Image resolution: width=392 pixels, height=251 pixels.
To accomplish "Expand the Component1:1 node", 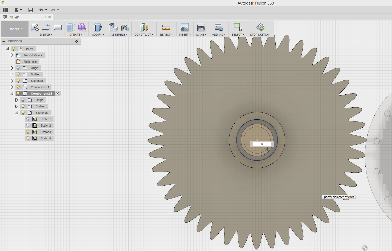I will [12, 87].
